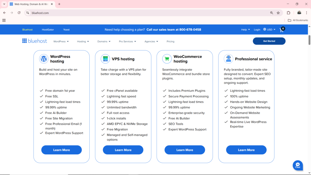The height and width of the screenshot is (175, 311).
Task: Select the Pricing menu item
Action: (x=170, y=41)
